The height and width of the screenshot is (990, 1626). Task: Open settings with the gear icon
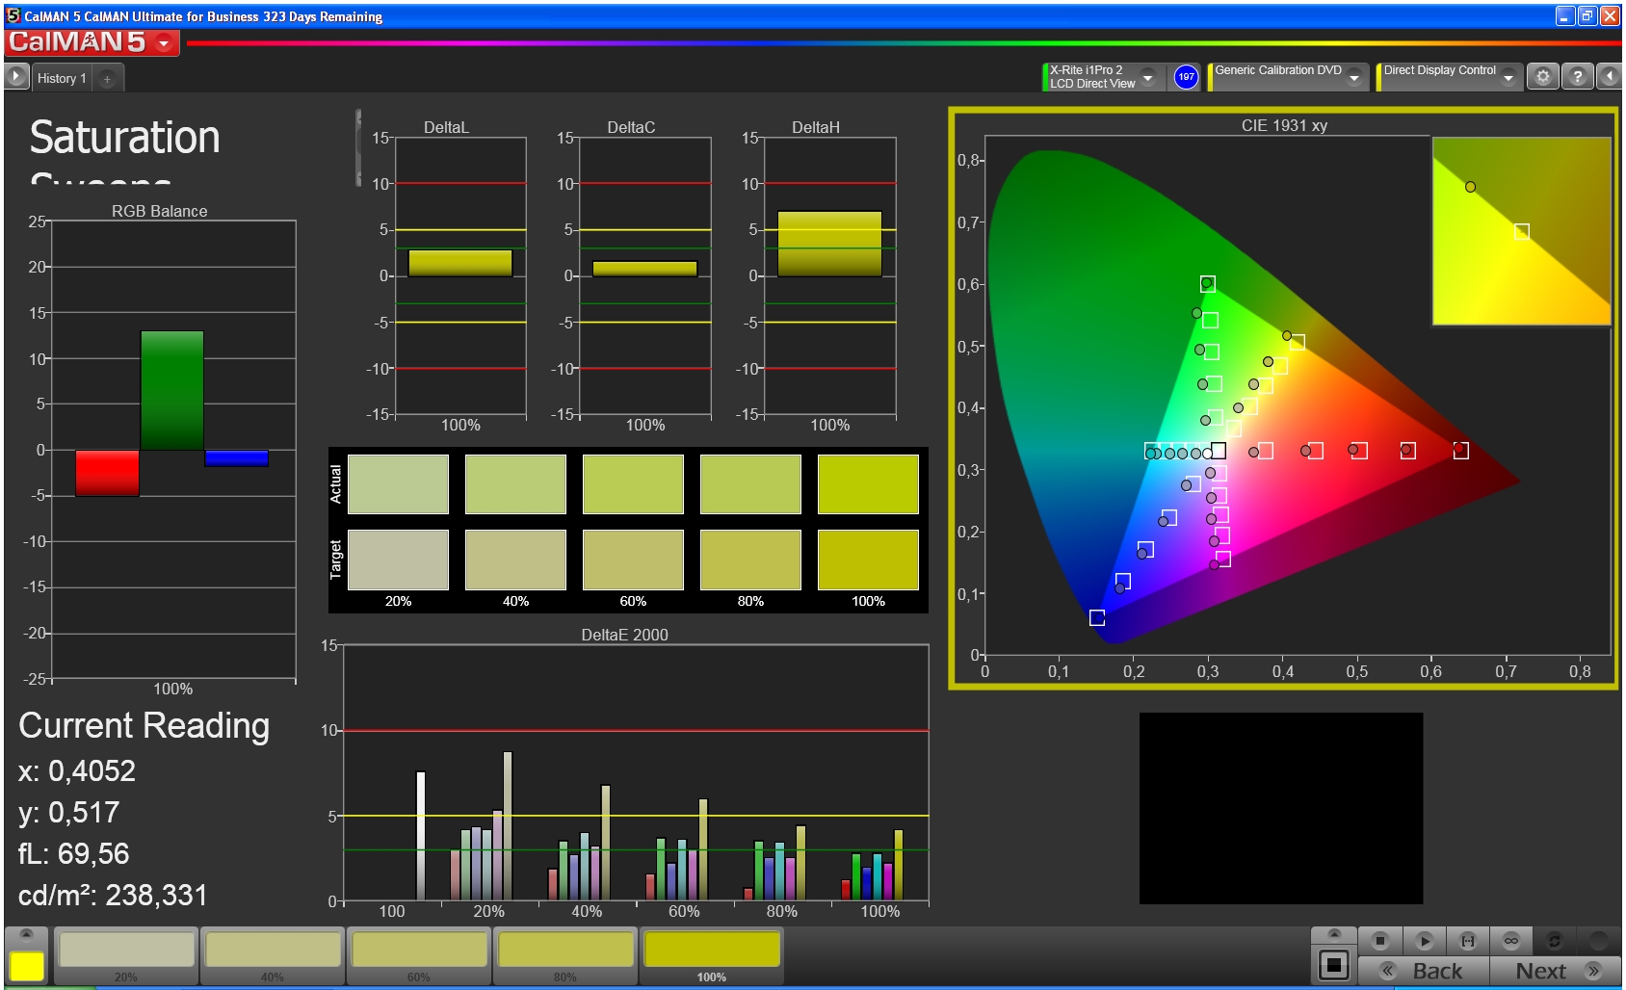[1543, 77]
